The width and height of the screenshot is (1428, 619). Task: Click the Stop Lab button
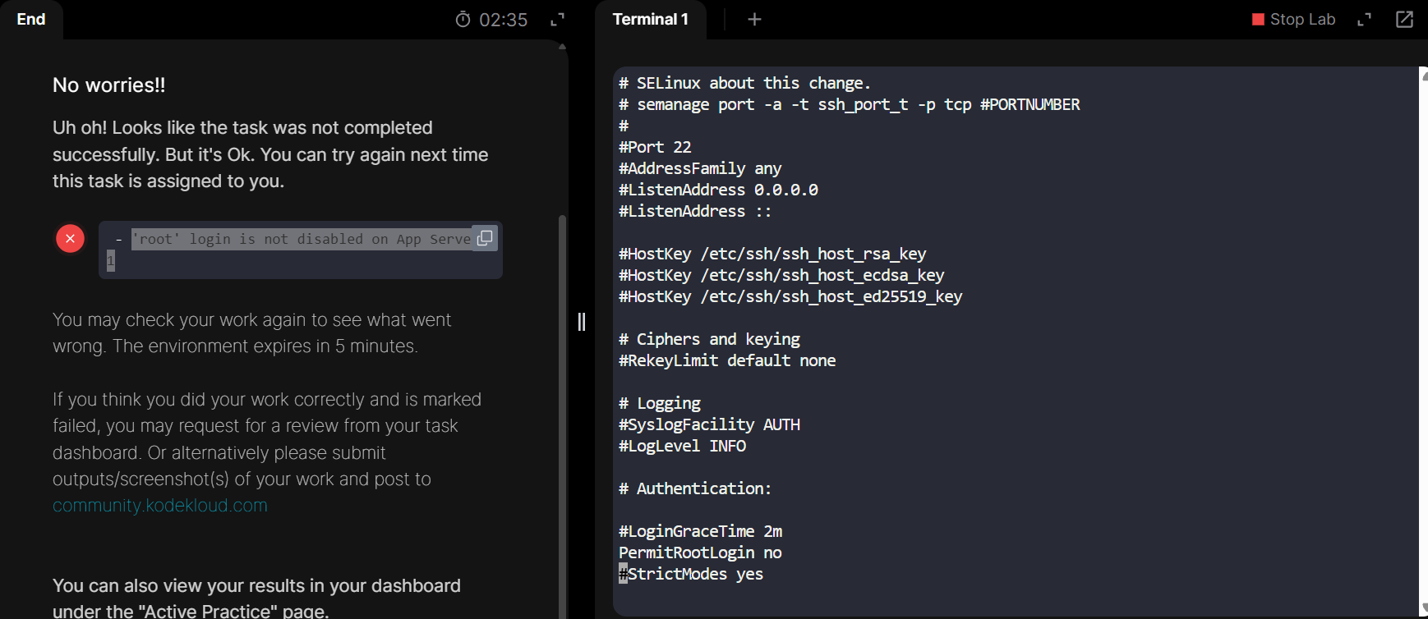coord(1294,20)
